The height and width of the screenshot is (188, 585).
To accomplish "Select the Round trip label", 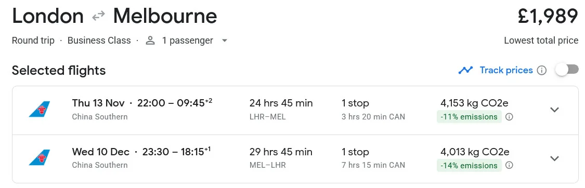I will [33, 40].
